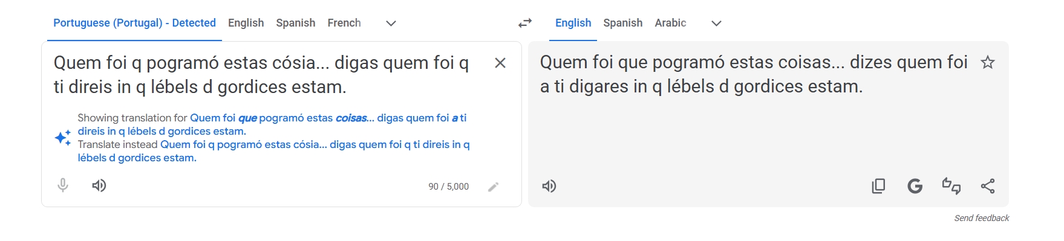1064x241 pixels.
Task: Search translation with Google icon
Action: tap(915, 186)
